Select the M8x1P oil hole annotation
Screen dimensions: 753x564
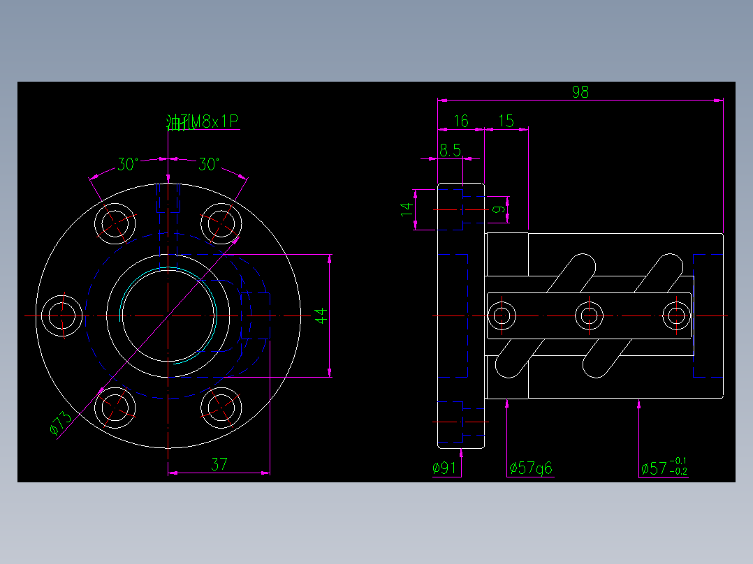[x=203, y=122]
